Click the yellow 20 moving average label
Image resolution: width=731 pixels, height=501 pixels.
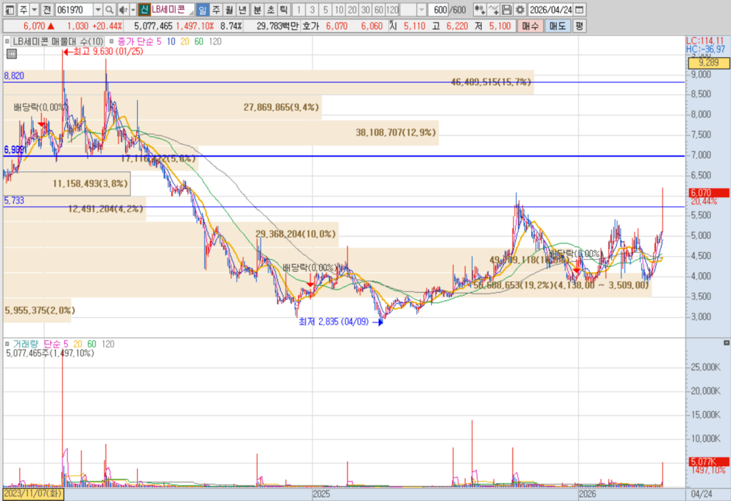tap(185, 41)
